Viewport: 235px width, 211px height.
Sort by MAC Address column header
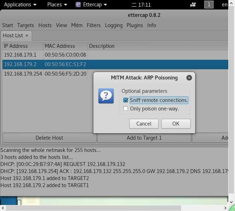(65, 46)
